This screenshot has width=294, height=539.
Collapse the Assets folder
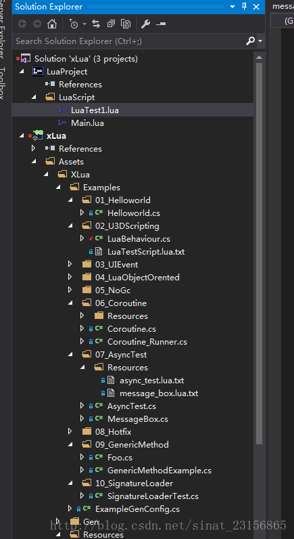(34, 162)
